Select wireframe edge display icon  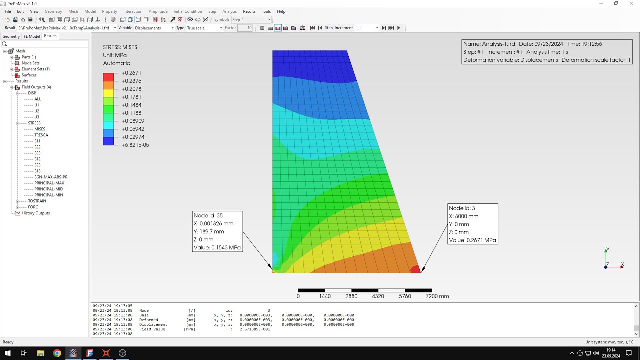(x=123, y=19)
